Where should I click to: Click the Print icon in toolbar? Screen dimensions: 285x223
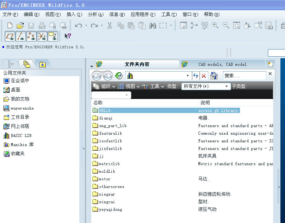click(42, 25)
